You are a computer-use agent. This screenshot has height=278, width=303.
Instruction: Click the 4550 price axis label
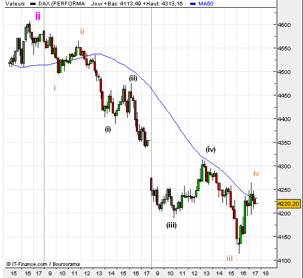(x=284, y=48)
